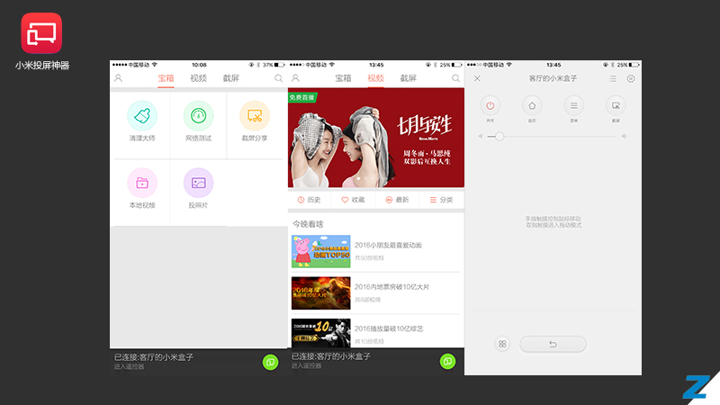The height and width of the screenshot is (405, 720).
Task: Open settings gear in remote header
Action: (x=631, y=78)
